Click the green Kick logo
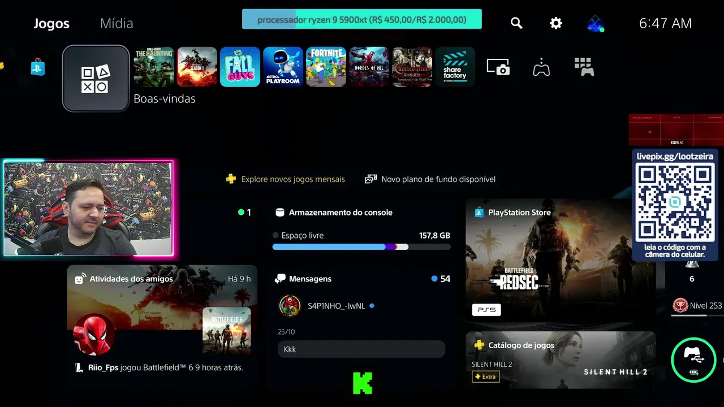This screenshot has height=407, width=724. (363, 383)
